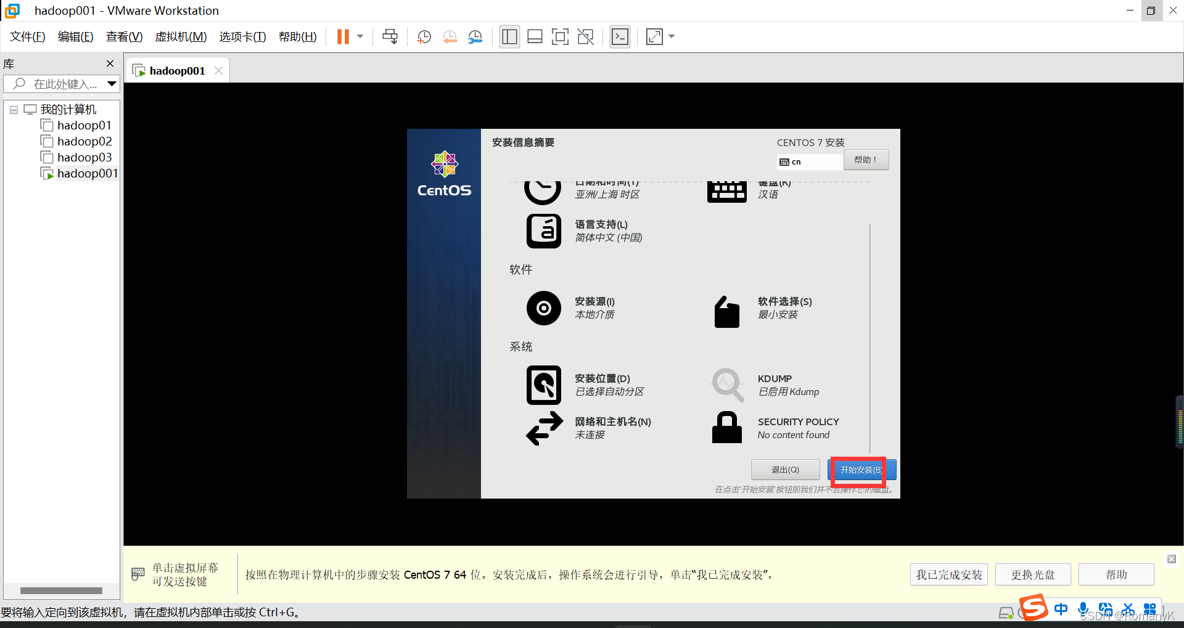Click the hard disk status icon

click(x=1006, y=613)
